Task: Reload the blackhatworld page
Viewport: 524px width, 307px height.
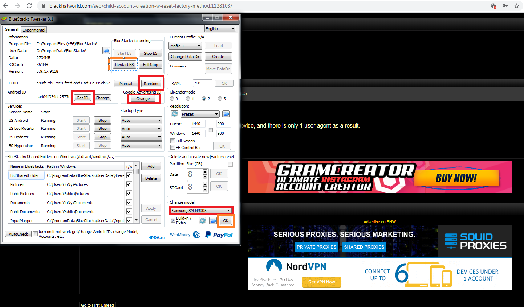Action: click(29, 6)
